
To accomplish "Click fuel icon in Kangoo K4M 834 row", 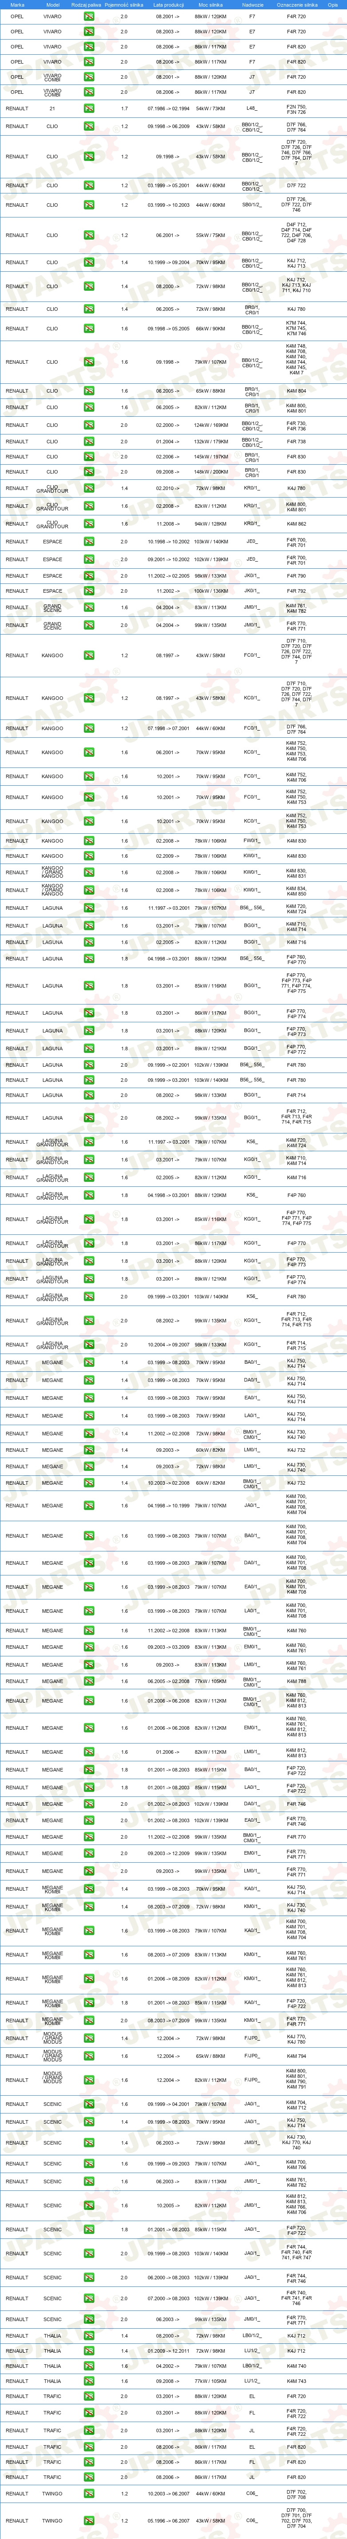I will [x=88, y=890].
